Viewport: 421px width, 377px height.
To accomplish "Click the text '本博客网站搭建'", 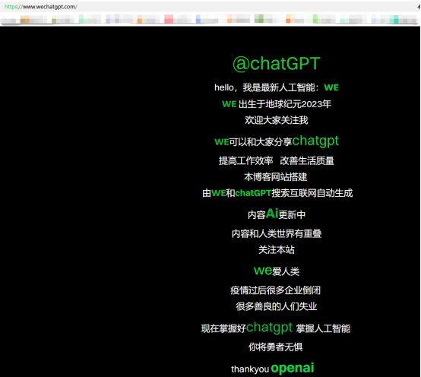I will pos(276,177).
